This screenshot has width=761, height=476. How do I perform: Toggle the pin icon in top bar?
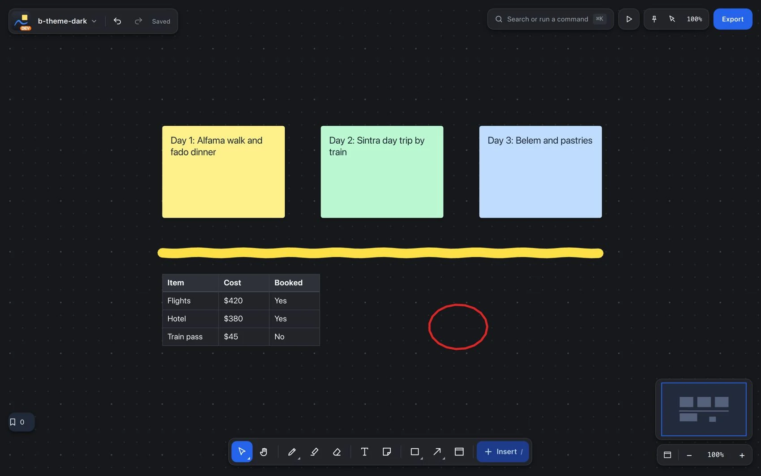coord(654,19)
